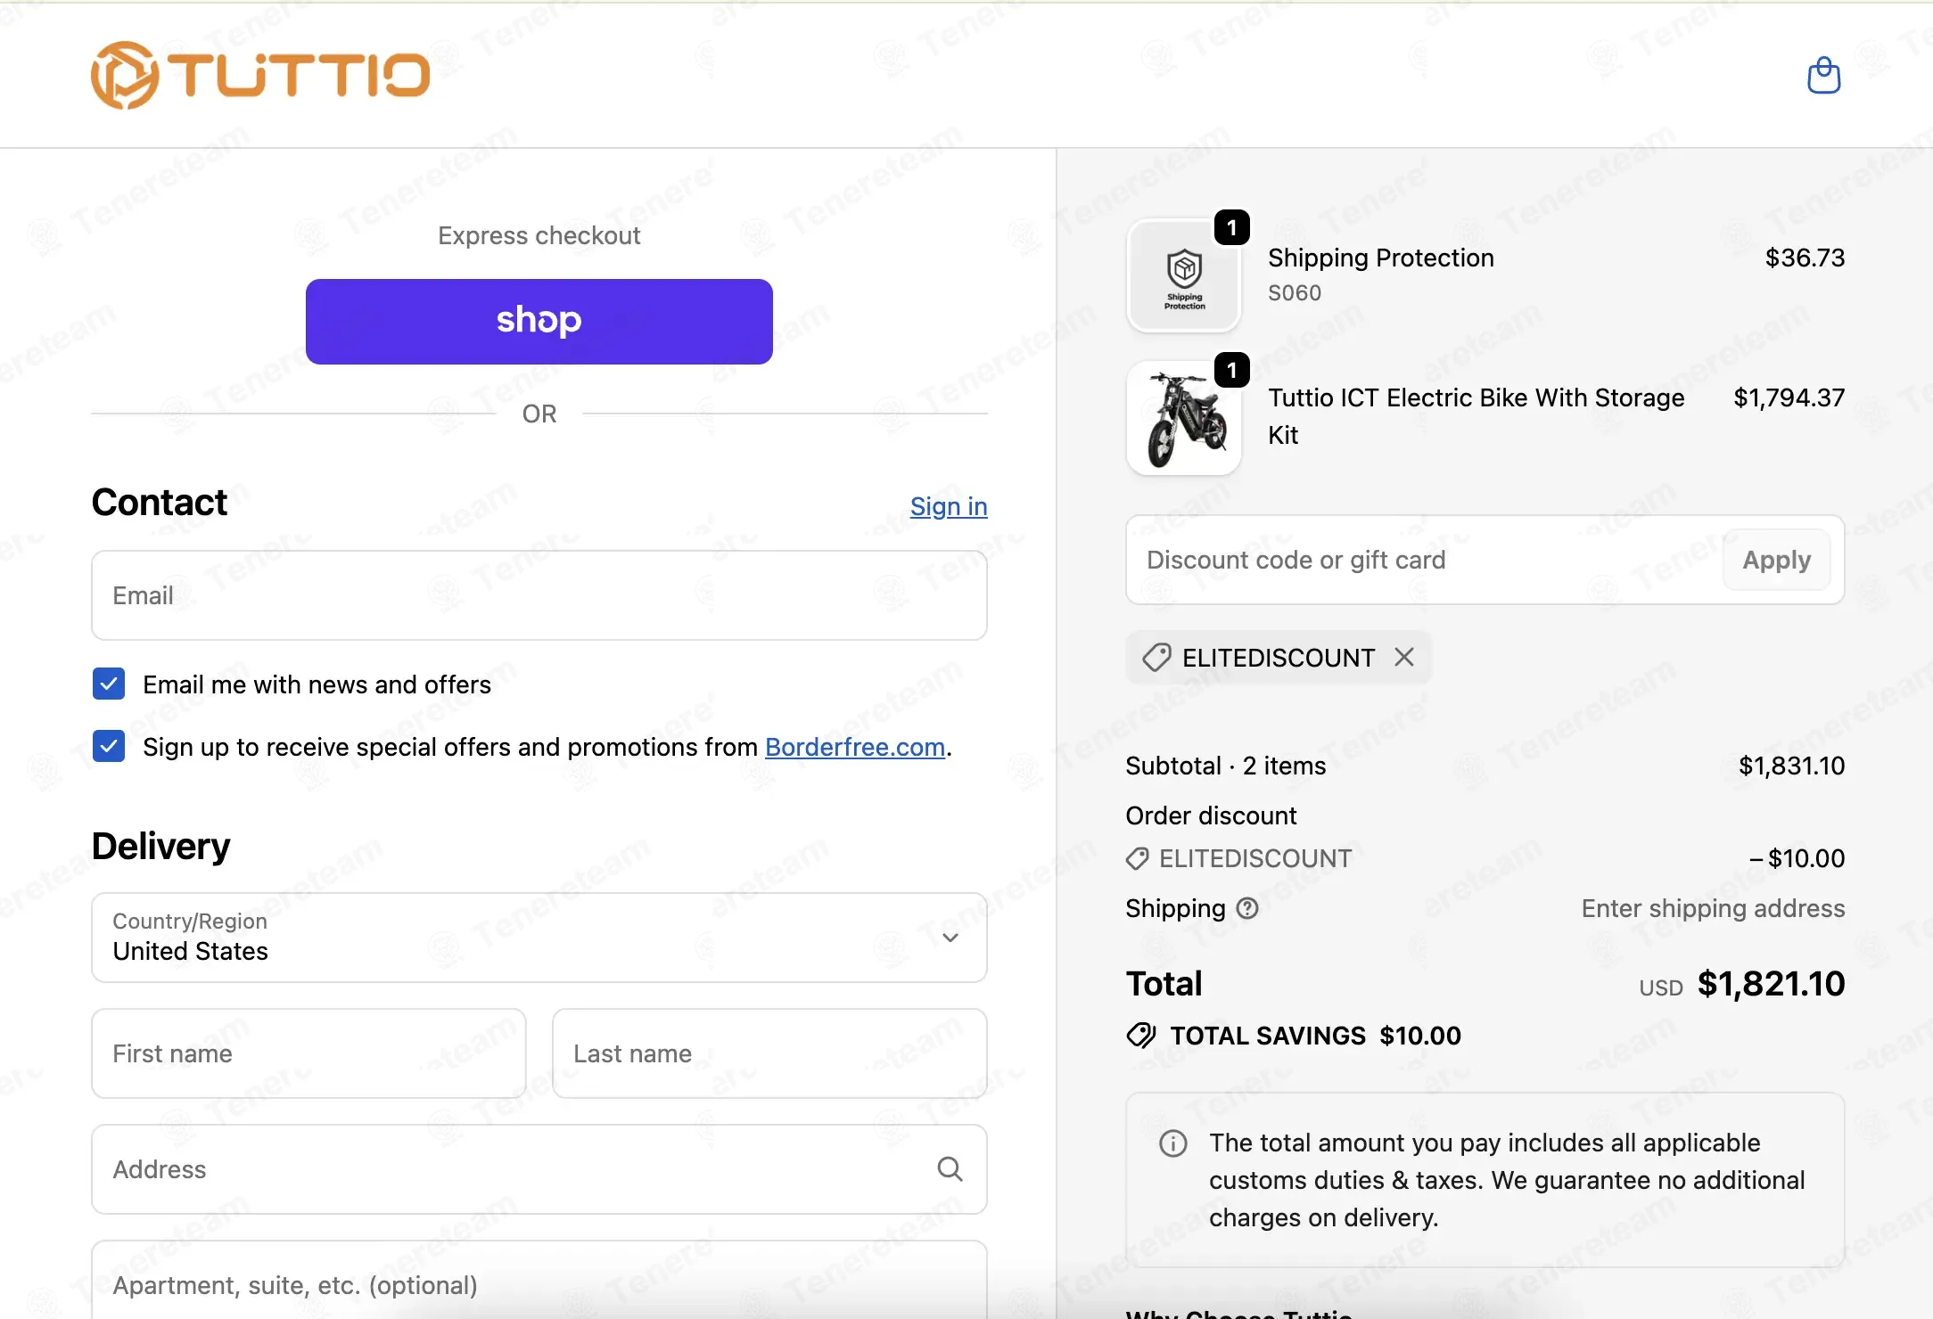Focus the Address input field

539,1169
